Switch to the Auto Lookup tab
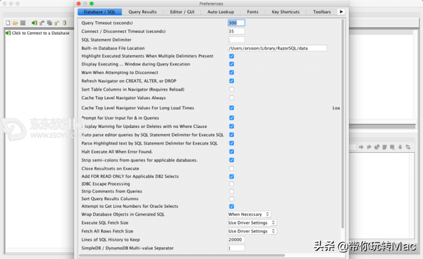 (x=221, y=12)
